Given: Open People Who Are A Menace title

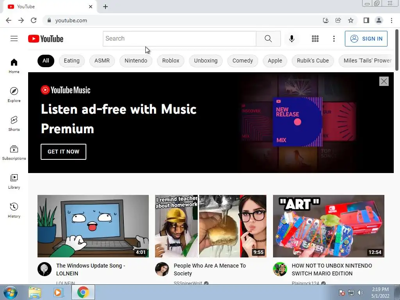Looking at the screenshot, I should [210, 270].
